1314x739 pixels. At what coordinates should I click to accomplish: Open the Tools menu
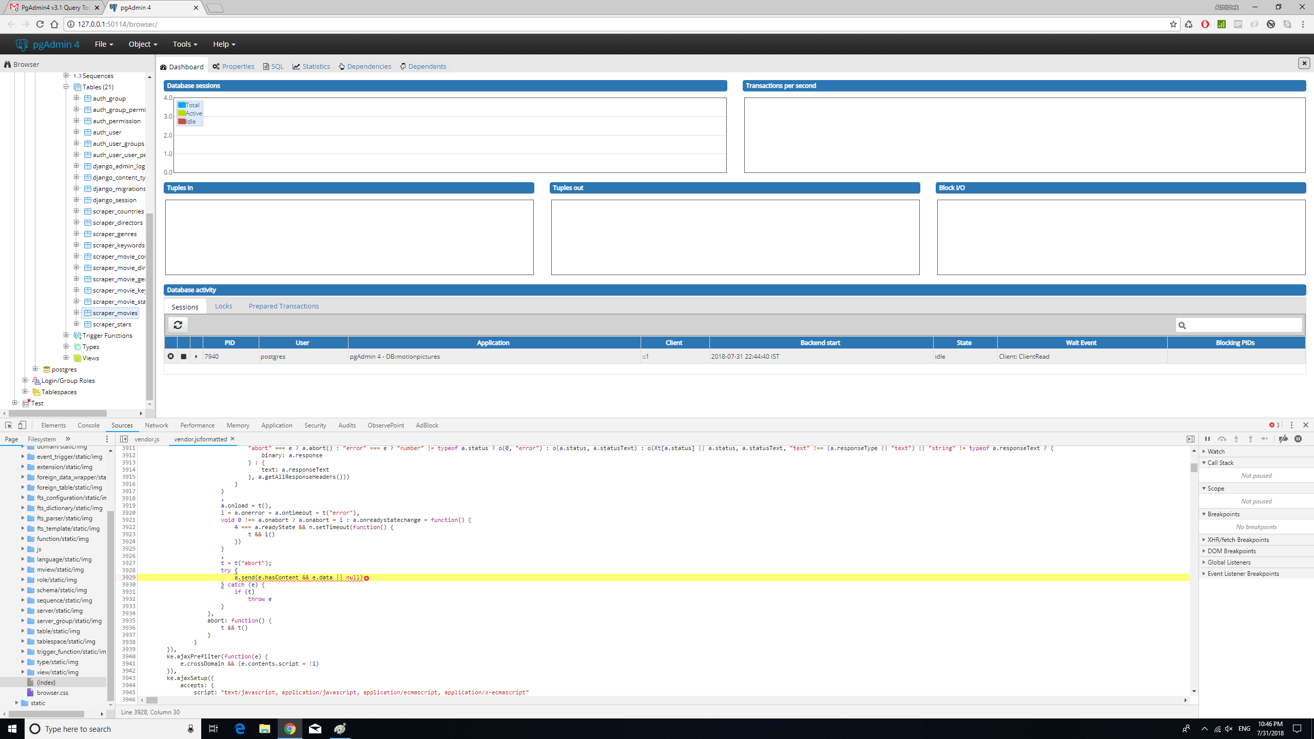[185, 44]
